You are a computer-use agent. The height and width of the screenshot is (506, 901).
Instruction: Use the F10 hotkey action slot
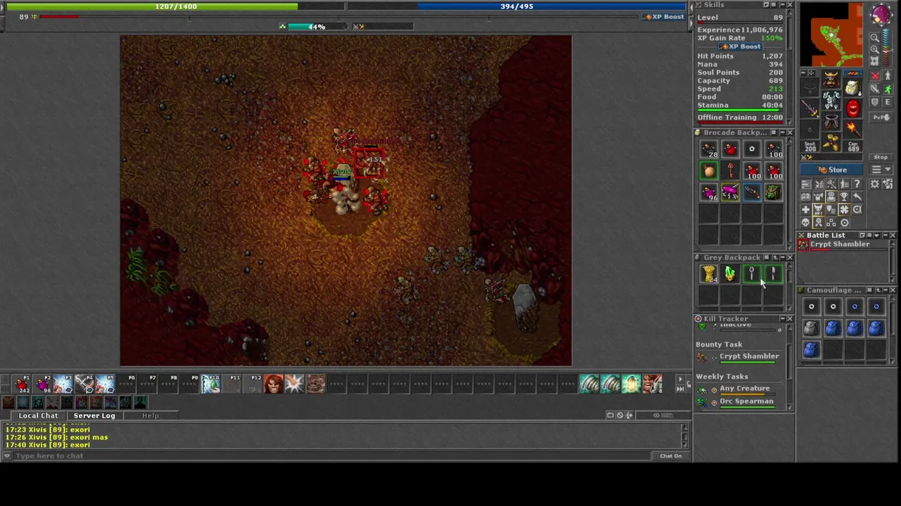(211, 384)
